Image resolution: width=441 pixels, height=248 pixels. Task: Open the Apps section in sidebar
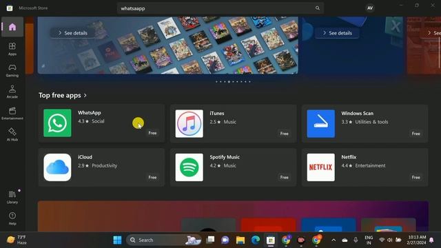12,49
